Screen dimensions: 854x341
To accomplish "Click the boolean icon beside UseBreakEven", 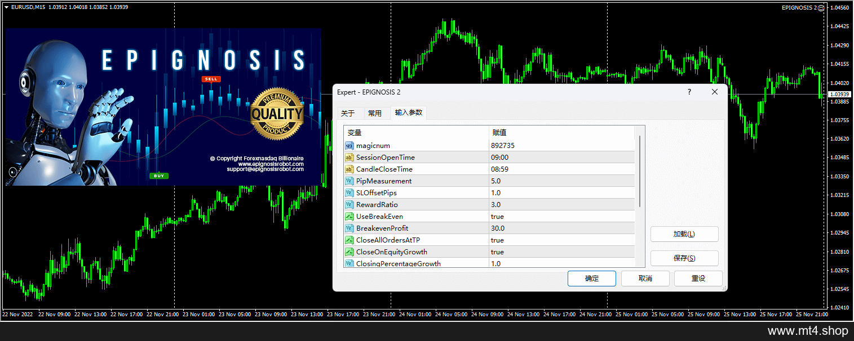I will tap(349, 217).
